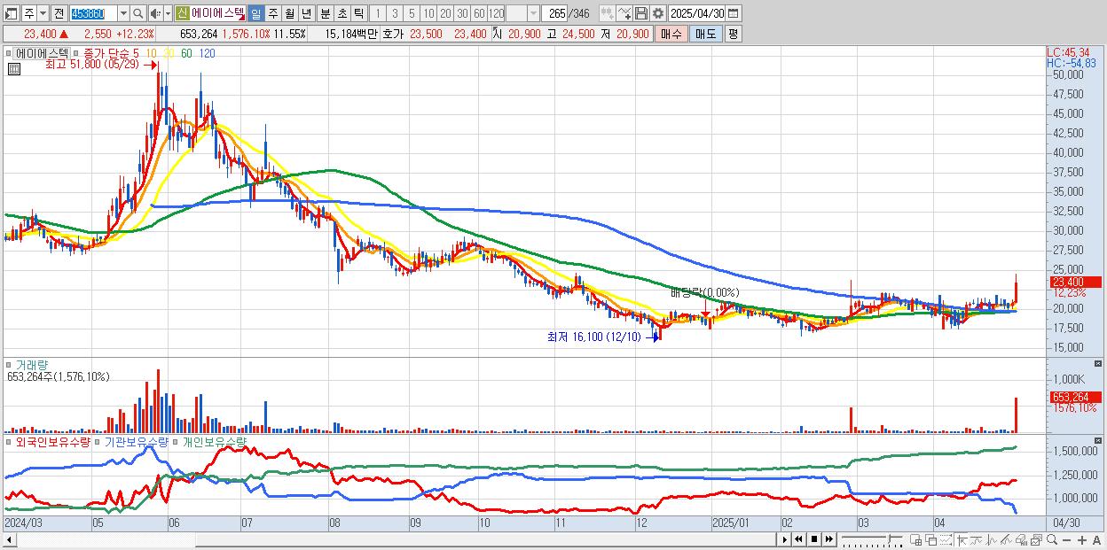Select the minute 분 chart period
Viewport: 1107px width, 550px height.
tap(325, 13)
